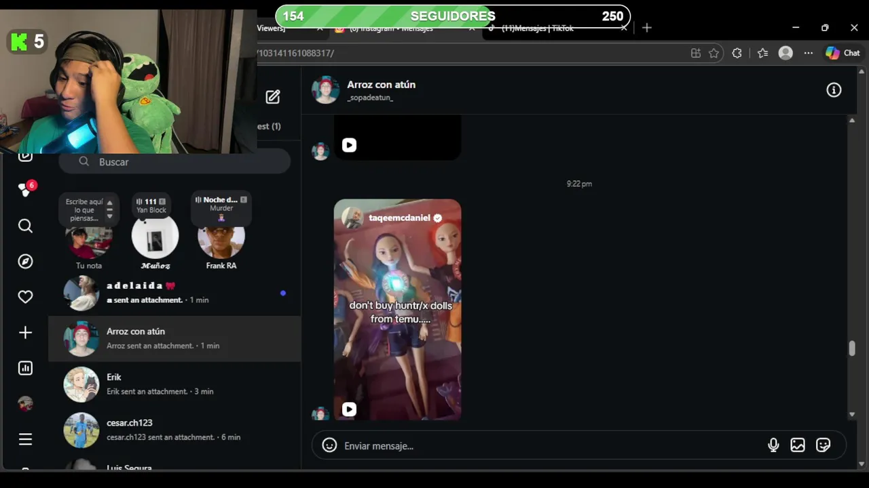Click the browser page scrollbar down arrow
This screenshot has width=869, height=488.
click(x=863, y=464)
